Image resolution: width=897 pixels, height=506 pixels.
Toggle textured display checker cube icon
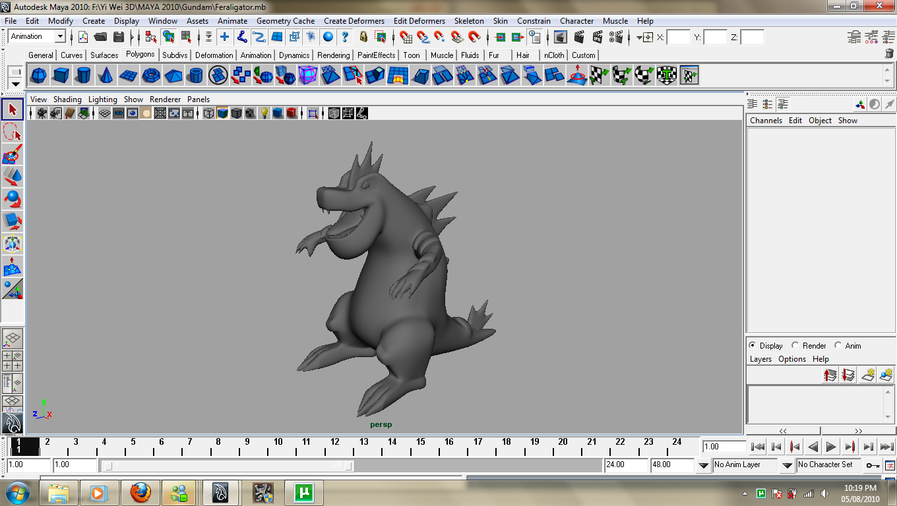[250, 113]
